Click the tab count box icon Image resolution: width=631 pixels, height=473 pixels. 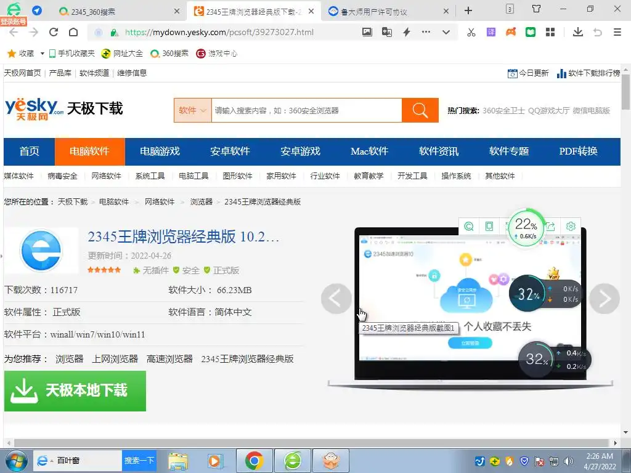click(x=510, y=9)
